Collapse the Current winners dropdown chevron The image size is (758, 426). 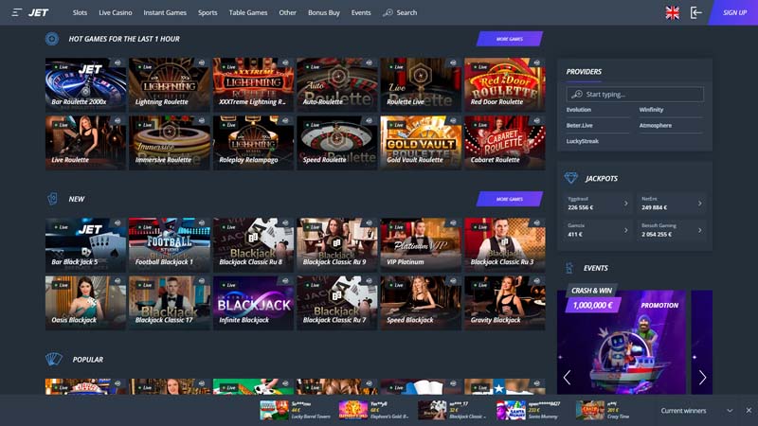click(730, 411)
